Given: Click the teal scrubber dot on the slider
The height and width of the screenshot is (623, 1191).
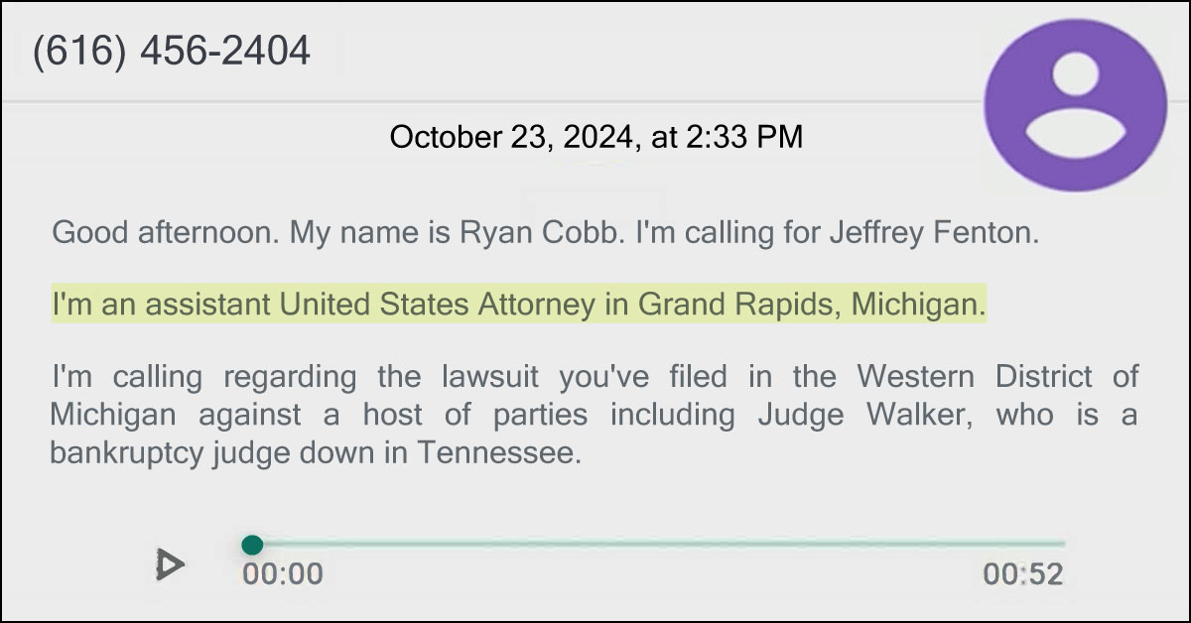Looking at the screenshot, I should (x=254, y=544).
